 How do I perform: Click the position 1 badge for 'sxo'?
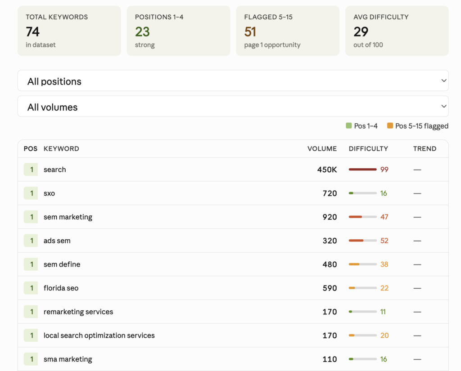click(31, 193)
